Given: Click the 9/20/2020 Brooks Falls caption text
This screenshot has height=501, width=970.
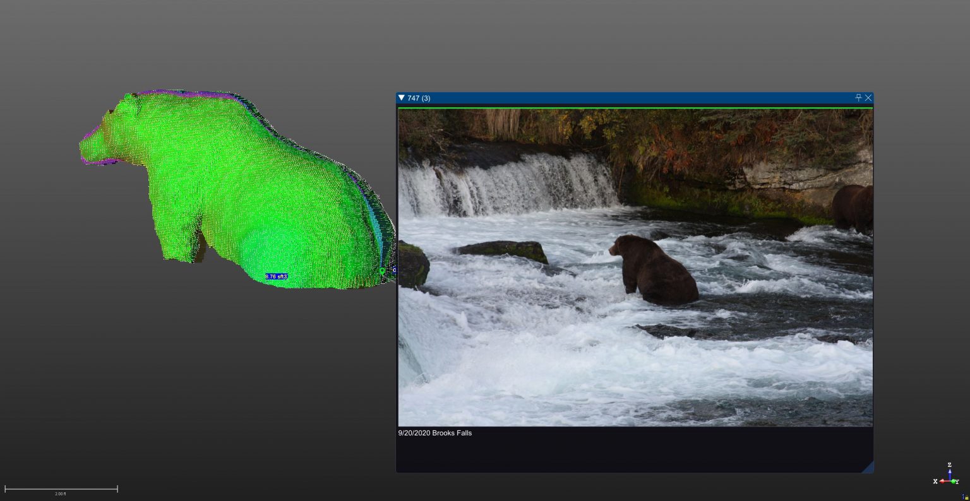Looking at the screenshot, I should pyautogui.click(x=434, y=433).
